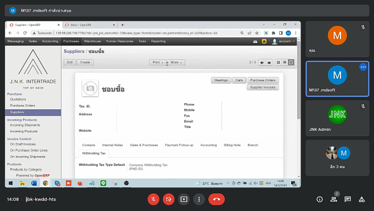Open On Purchase Order Lines
Screen dimensions: 374x211
click(x=29, y=151)
